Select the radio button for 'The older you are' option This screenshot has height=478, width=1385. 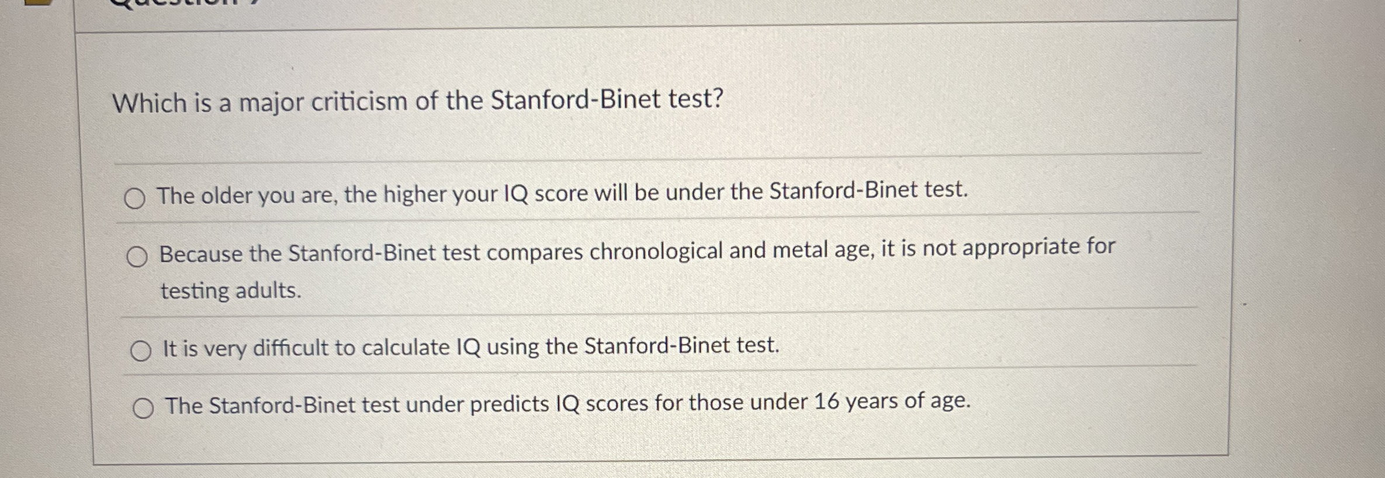click(136, 198)
